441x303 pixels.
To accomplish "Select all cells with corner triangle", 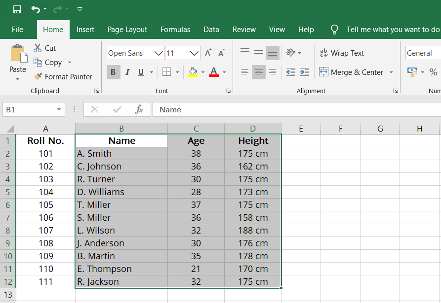I will coord(9,129).
